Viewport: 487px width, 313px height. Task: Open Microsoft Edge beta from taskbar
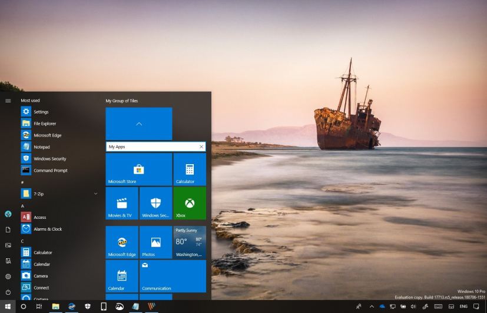[72, 307]
